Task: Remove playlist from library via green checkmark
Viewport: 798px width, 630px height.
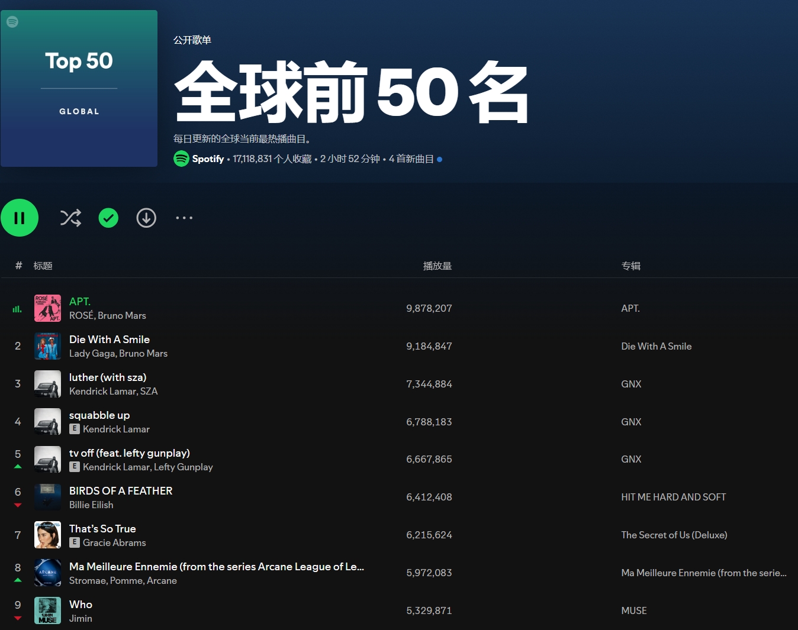Action: point(108,218)
